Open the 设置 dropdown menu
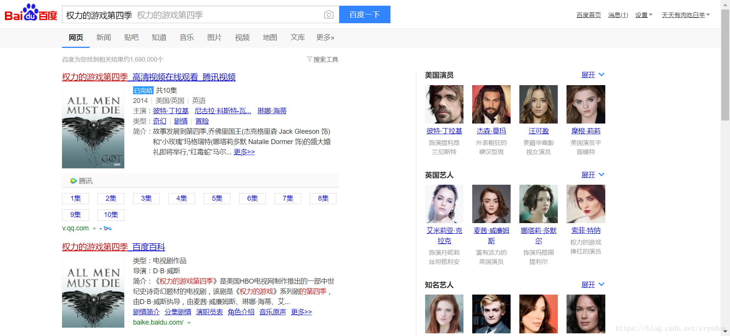 pyautogui.click(x=644, y=15)
